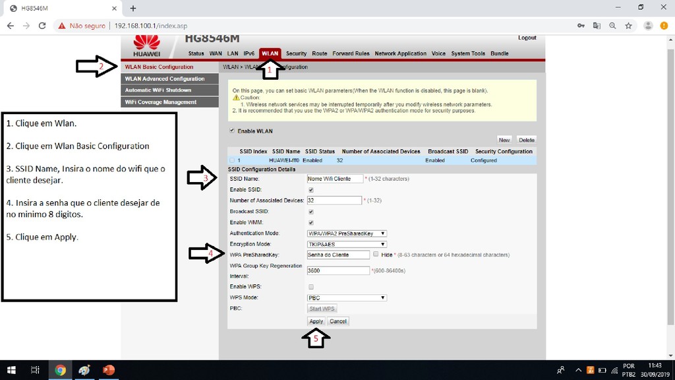Click the Logout link
Screen dimensions: 675x380
527,38
